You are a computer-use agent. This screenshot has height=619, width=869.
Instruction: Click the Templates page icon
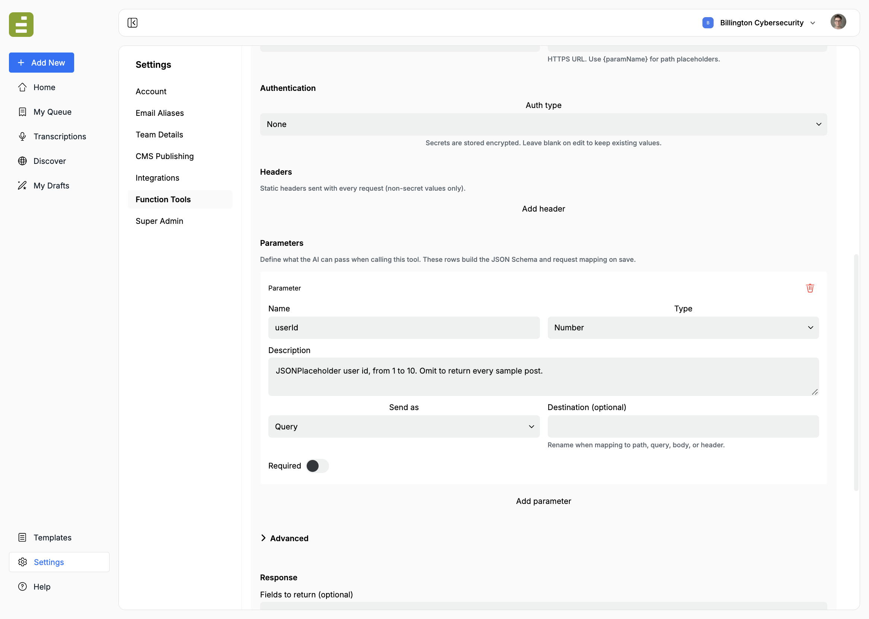[22, 537]
